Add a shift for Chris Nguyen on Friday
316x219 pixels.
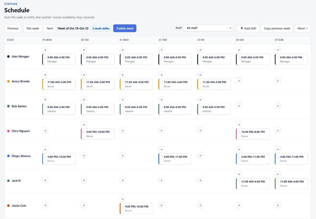click(x=200, y=130)
